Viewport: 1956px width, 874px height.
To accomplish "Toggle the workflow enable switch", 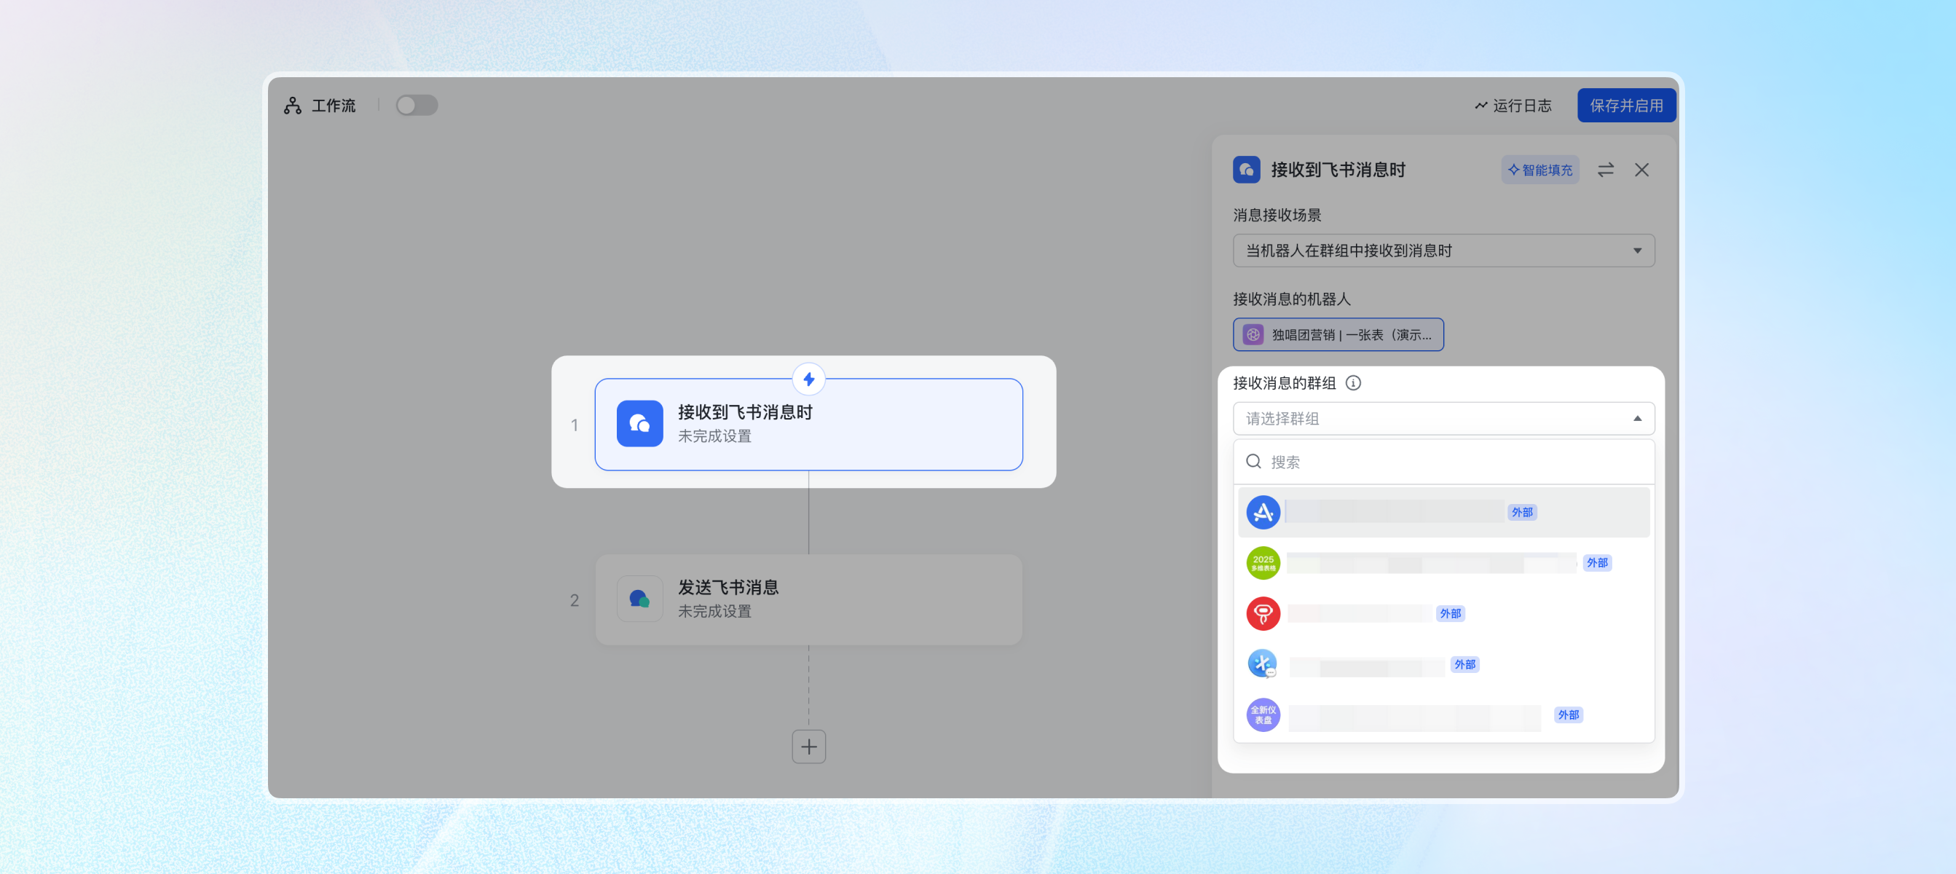I will tap(416, 106).
